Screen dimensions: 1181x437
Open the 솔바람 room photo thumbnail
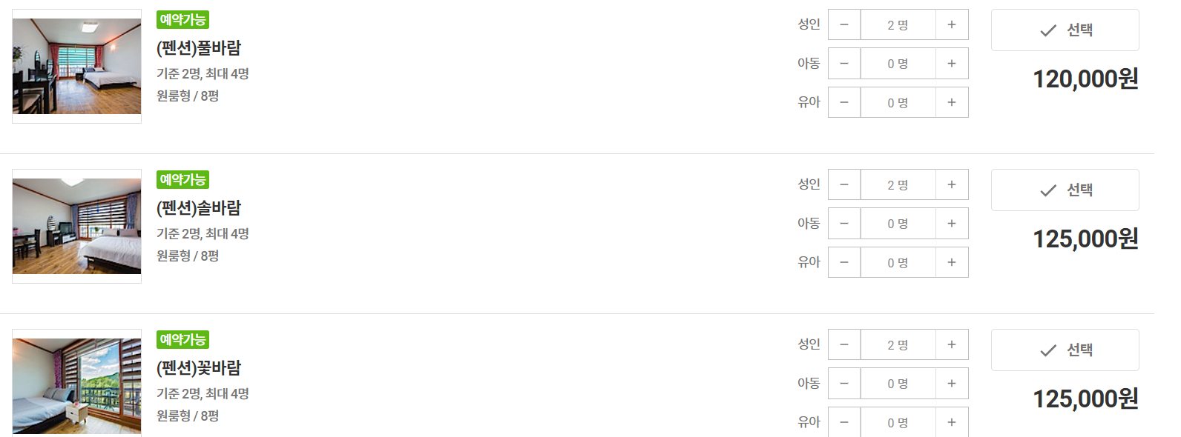[x=76, y=226]
